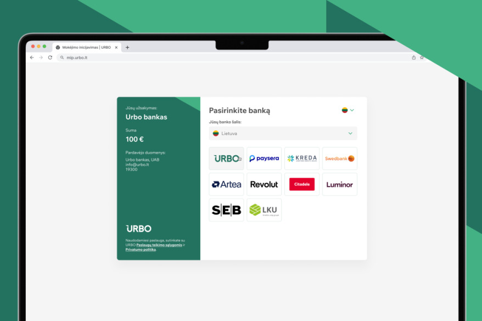Click the Urbo bankas, UAB seller text

point(142,160)
